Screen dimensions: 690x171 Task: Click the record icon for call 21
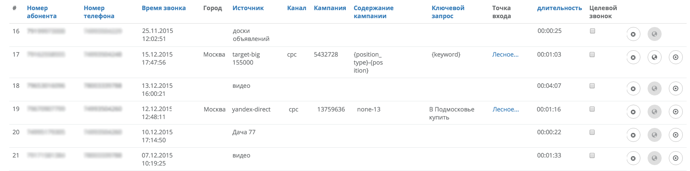[676, 158]
